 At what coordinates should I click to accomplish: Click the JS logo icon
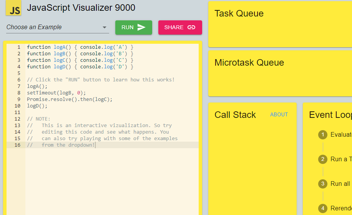[x=13, y=8]
